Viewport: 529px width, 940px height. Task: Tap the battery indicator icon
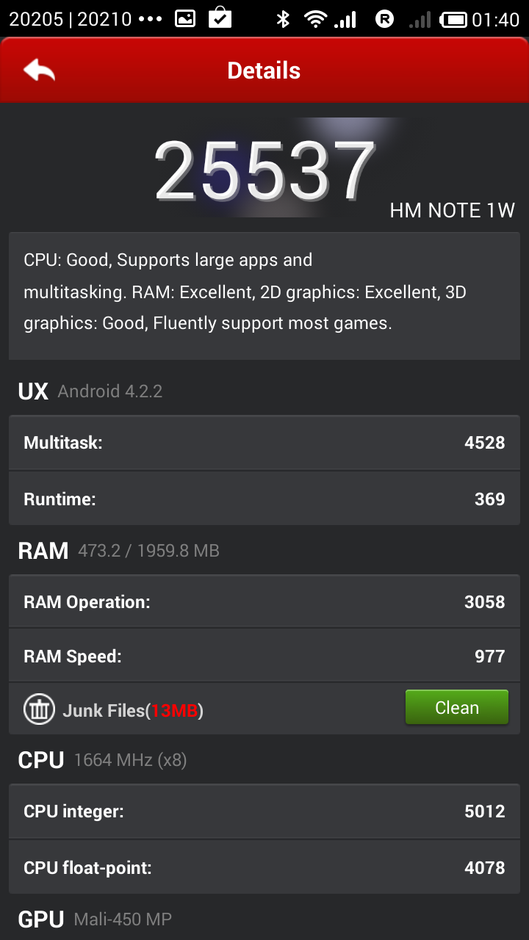point(456,19)
